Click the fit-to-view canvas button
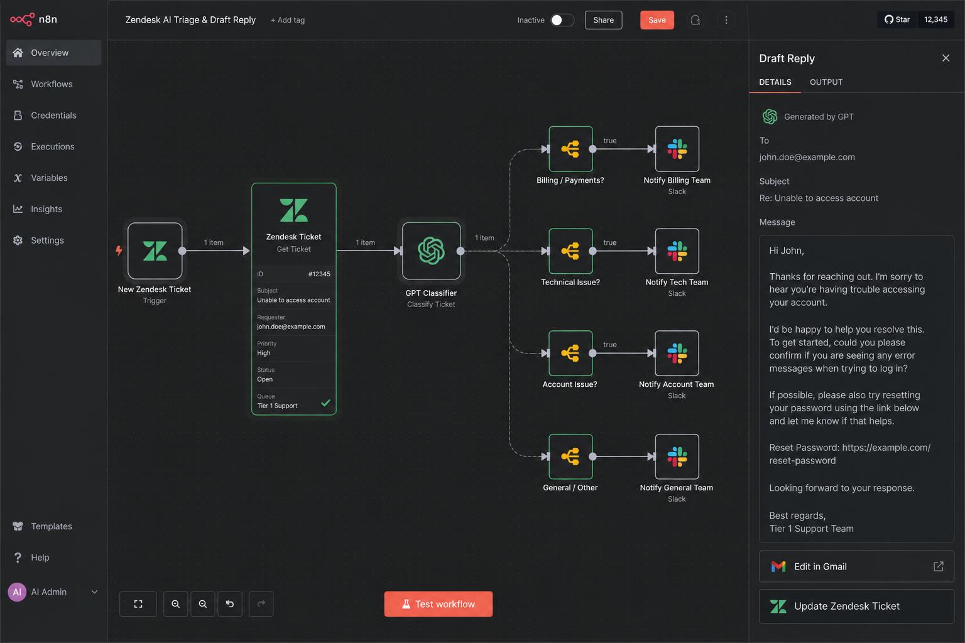Viewport: 965px width, 643px height. [x=138, y=604]
